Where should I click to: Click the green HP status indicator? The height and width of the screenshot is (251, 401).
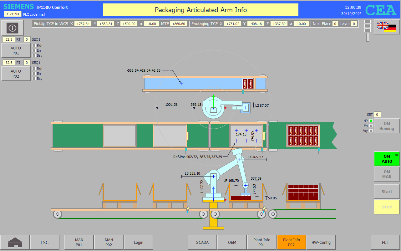[371, 121]
